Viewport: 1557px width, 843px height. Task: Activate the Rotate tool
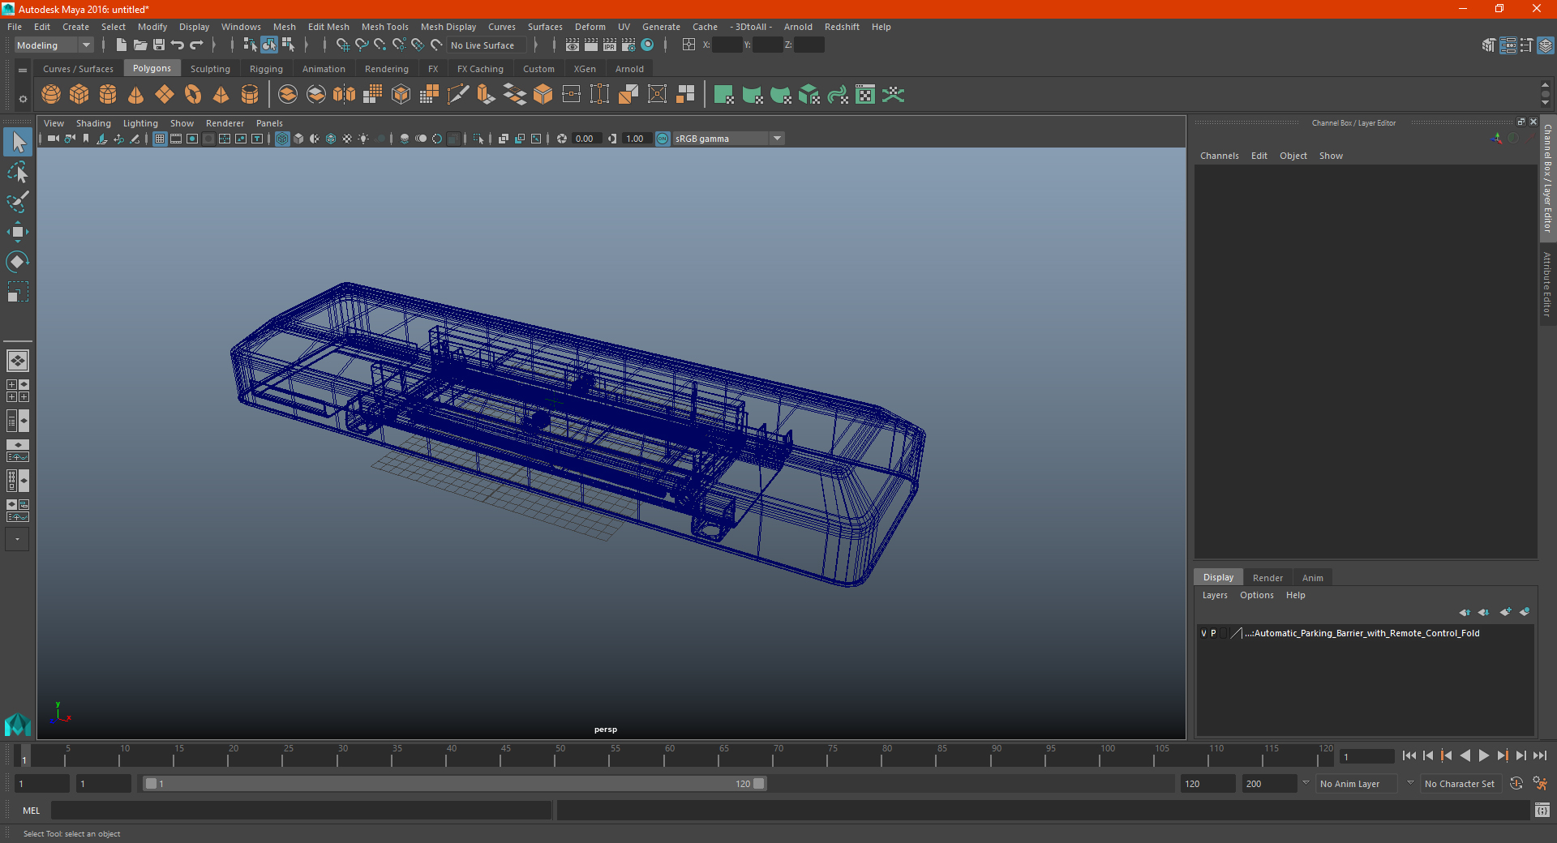17,261
